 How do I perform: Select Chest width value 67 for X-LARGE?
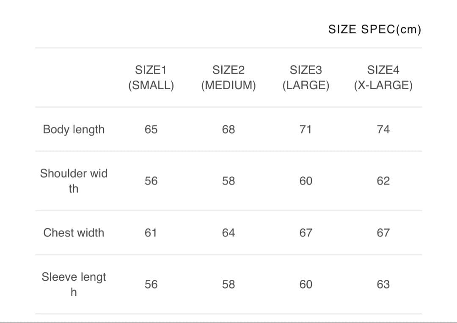[383, 233]
